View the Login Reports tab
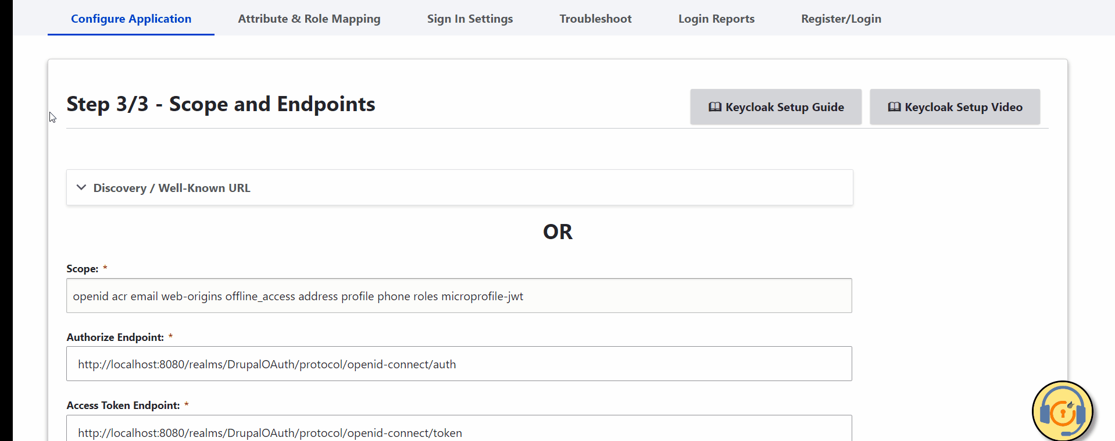 coord(716,19)
